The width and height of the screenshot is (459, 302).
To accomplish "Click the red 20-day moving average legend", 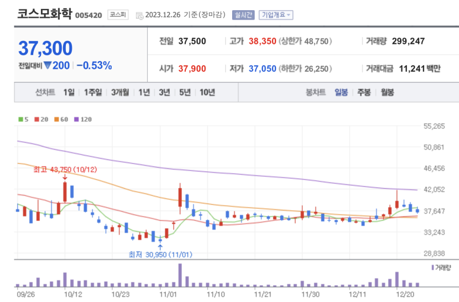I will click(x=42, y=119).
